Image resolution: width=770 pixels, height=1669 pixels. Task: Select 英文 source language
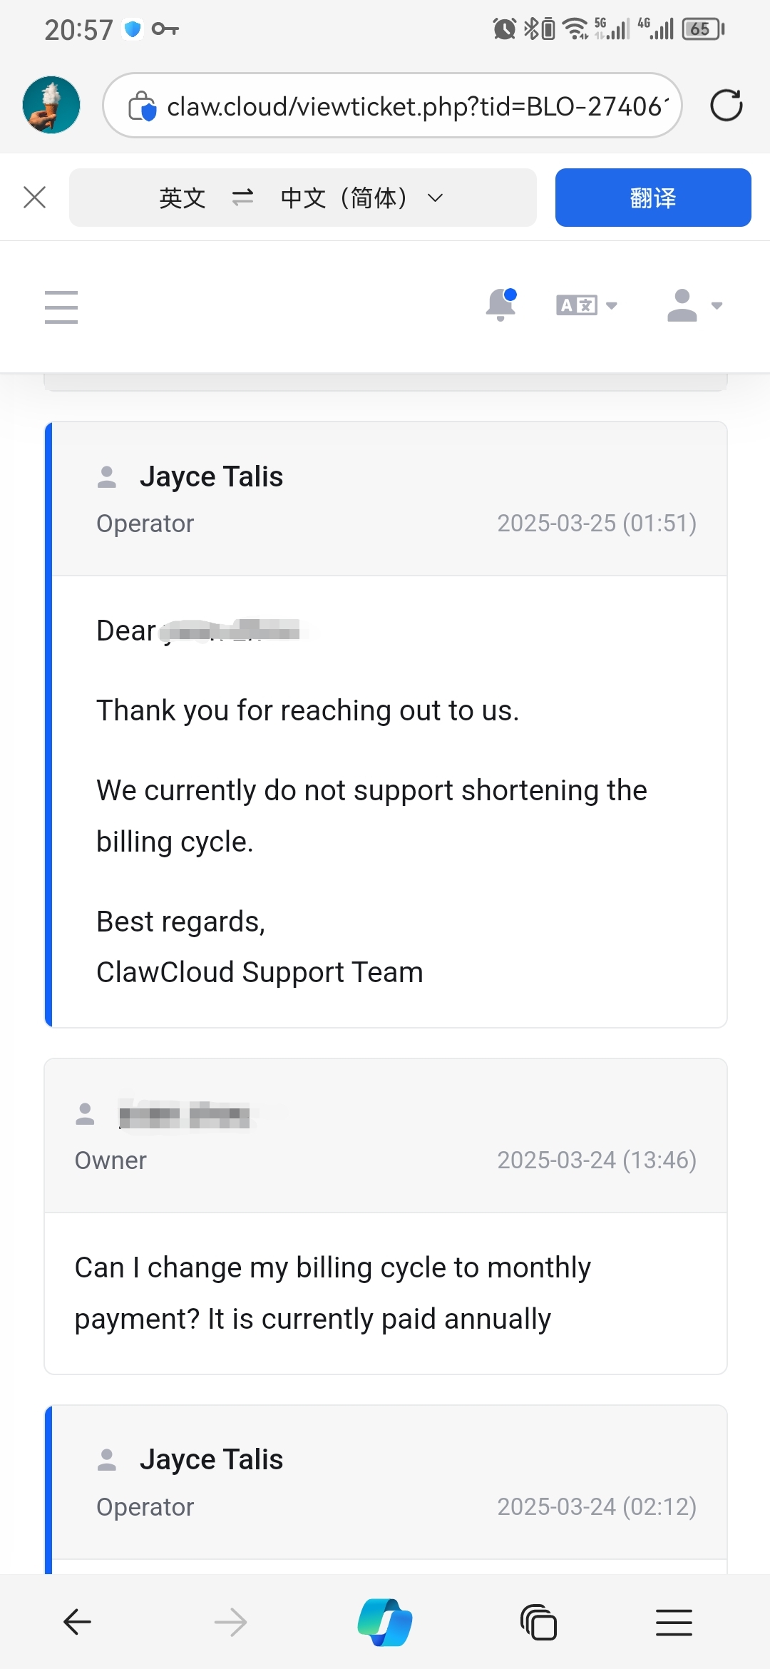tap(183, 198)
